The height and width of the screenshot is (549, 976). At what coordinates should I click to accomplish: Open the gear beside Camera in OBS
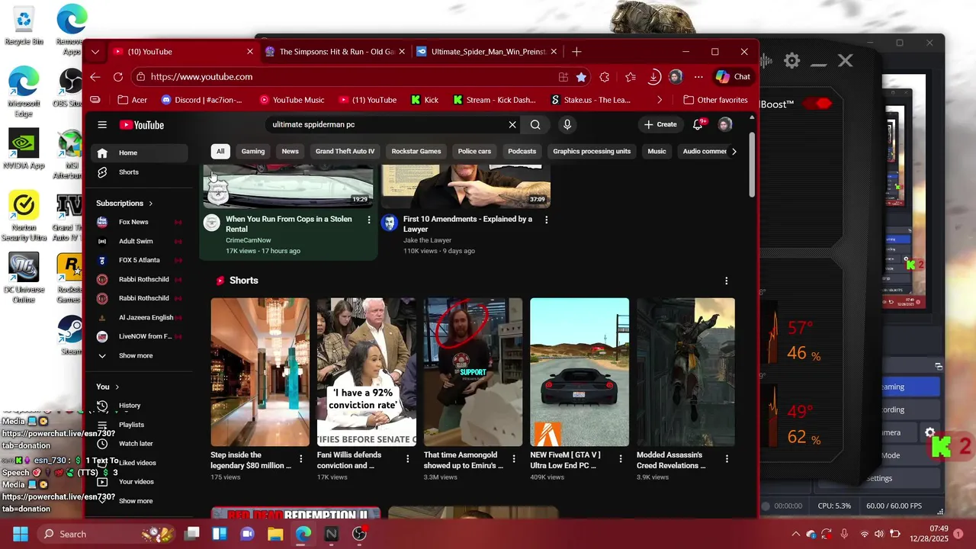pos(930,432)
